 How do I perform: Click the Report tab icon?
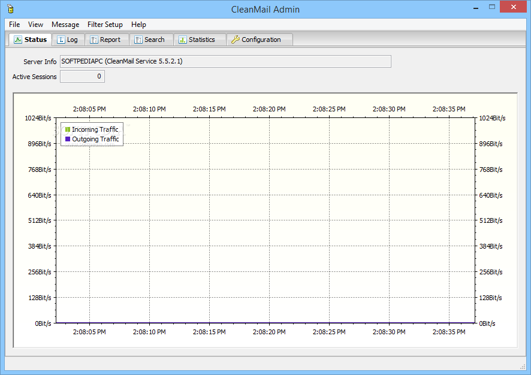click(94, 40)
